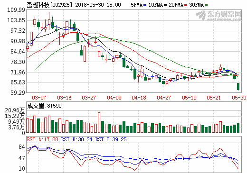Viewport: 247px width, 173px height.
Task: Click the RSI_A:17.88 indicator label
Action: pyautogui.click(x=42, y=139)
